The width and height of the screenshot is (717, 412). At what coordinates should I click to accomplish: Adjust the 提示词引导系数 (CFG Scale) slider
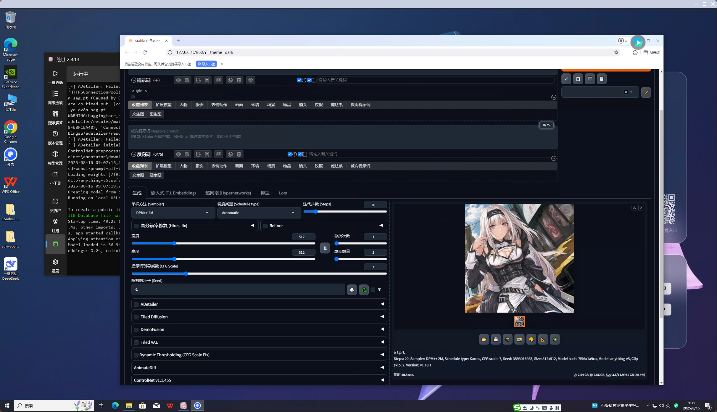coord(259,274)
